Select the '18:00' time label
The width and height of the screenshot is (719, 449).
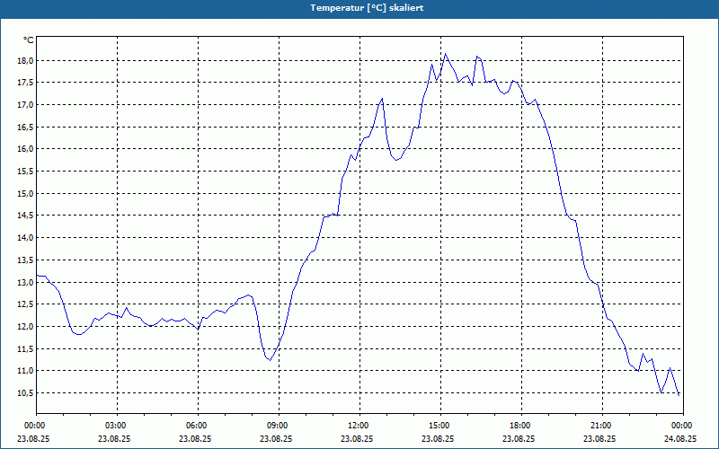(x=521, y=426)
